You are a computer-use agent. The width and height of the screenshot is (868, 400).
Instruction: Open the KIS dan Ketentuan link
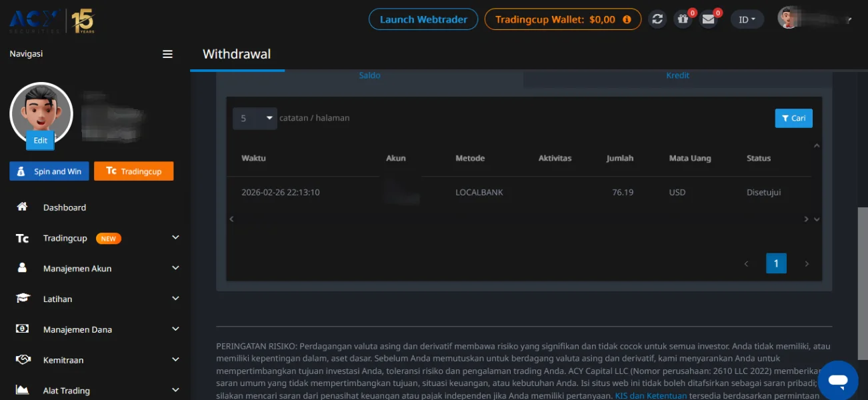[x=651, y=395]
